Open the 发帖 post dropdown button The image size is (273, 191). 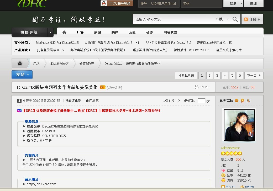point(22,75)
